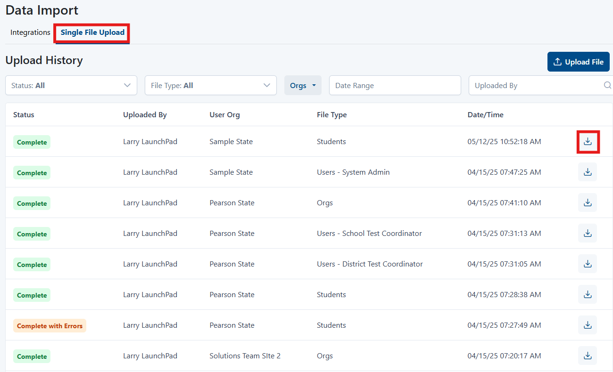This screenshot has height=372, width=613.
Task: Click the Date Range input field
Action: point(395,86)
